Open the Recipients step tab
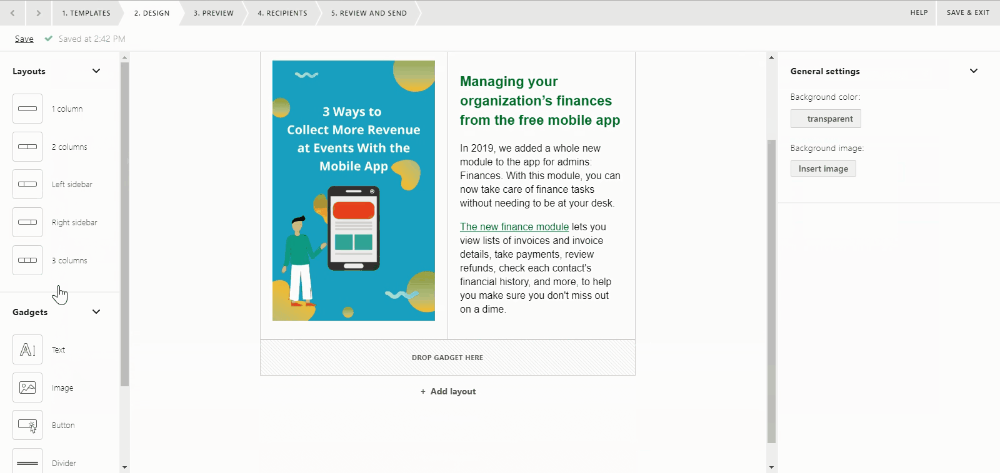 pos(282,13)
